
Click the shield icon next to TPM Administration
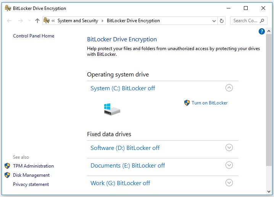7,166
